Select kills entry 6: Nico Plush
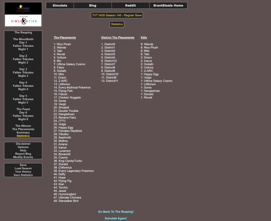 click(x=149, y=48)
